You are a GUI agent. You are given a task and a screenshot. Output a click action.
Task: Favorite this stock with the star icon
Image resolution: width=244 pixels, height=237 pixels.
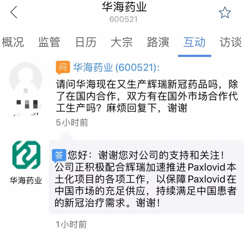tap(225, 13)
